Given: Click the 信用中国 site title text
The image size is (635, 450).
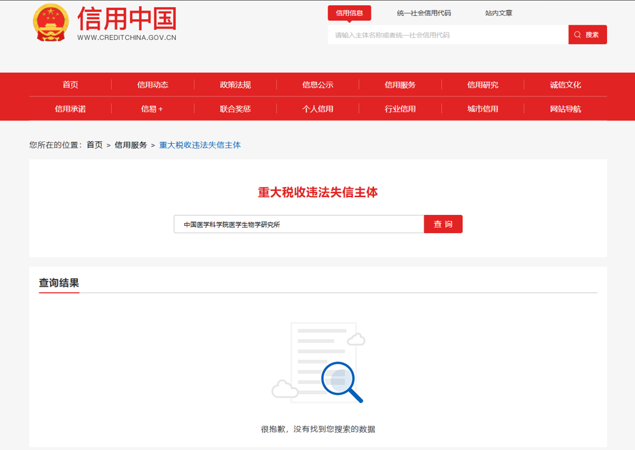Looking at the screenshot, I should point(127,19).
